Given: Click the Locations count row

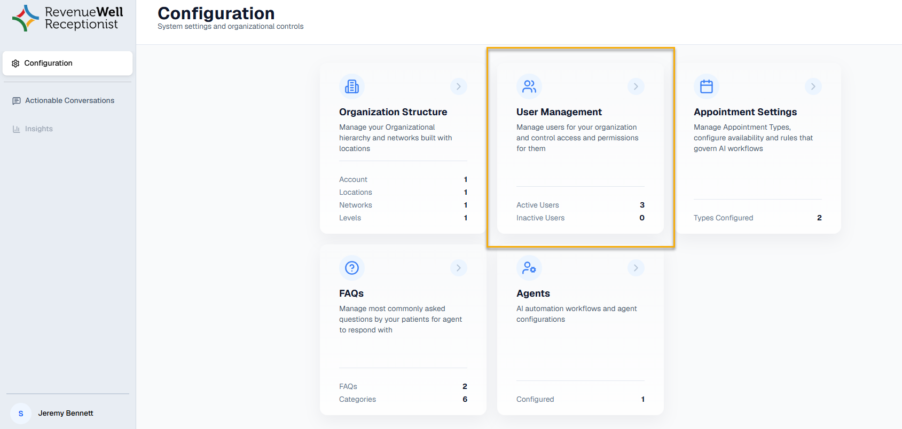Looking at the screenshot, I should 403,192.
